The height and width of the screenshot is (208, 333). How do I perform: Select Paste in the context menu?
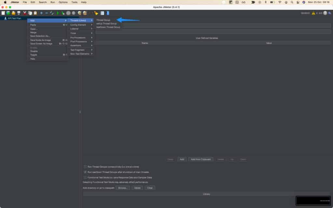click(x=47, y=25)
